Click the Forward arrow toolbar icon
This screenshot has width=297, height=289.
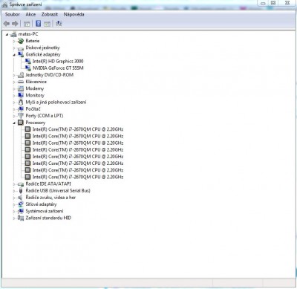click(x=15, y=24)
